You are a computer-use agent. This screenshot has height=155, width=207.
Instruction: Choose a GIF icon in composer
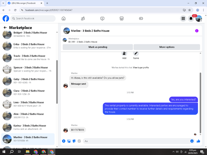click(x=79, y=141)
